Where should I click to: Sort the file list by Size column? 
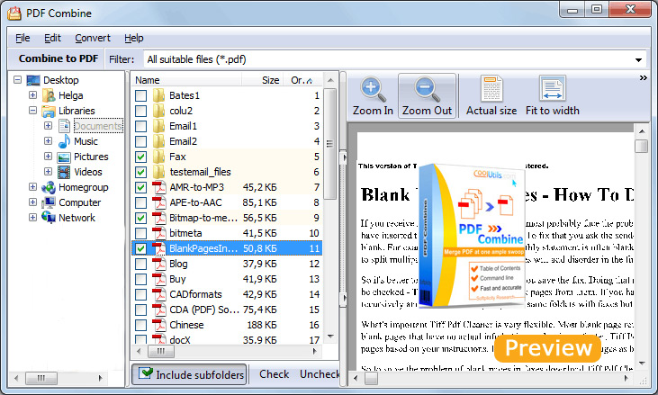(262, 80)
